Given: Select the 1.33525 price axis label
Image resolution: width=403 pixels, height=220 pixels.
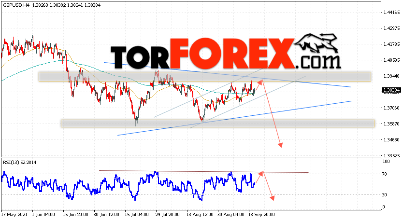Looking at the screenshot, I should pos(392,155).
